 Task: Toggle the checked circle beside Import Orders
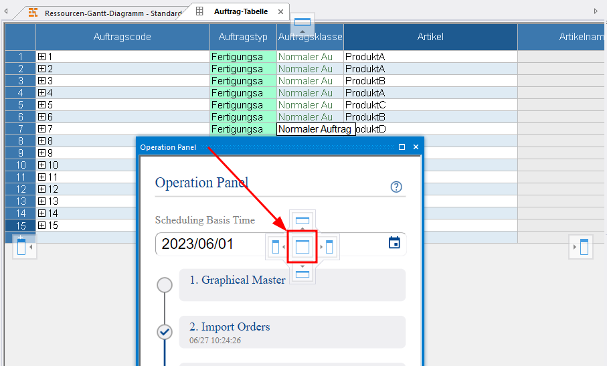165,332
